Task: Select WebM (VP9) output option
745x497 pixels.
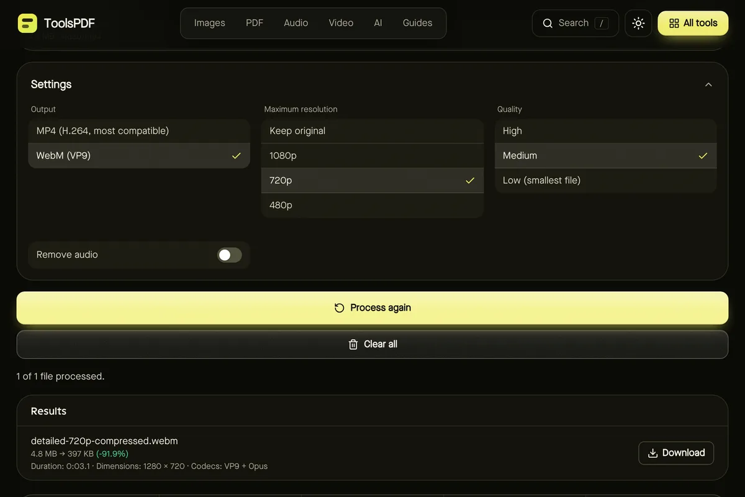Action: (x=139, y=156)
